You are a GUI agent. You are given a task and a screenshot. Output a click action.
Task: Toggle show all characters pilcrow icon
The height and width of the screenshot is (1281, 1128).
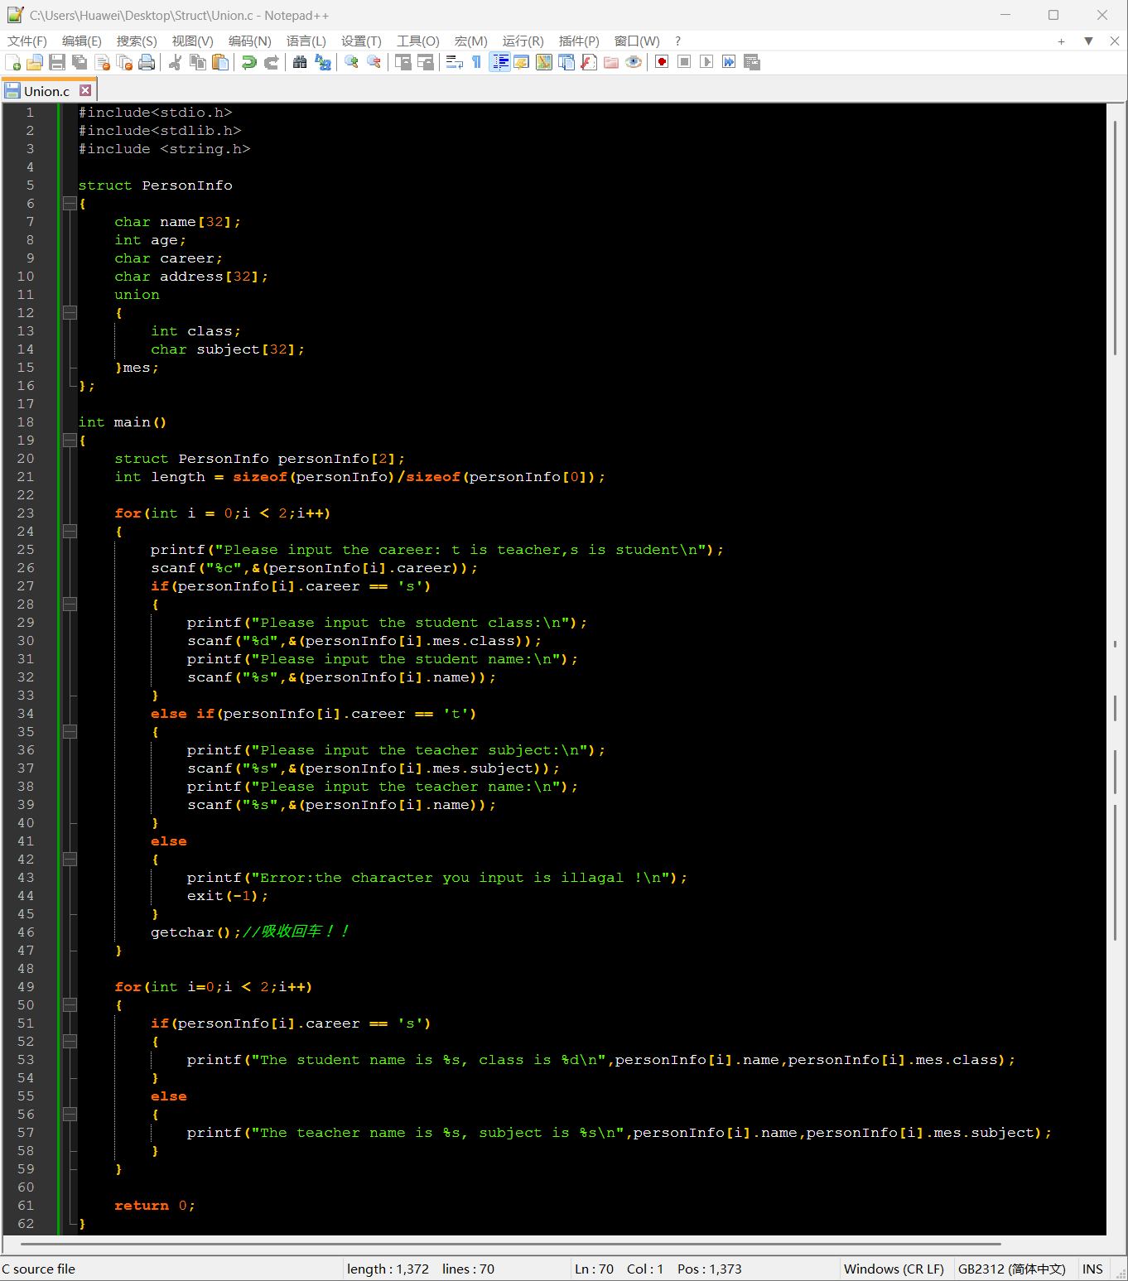pyautogui.click(x=476, y=62)
